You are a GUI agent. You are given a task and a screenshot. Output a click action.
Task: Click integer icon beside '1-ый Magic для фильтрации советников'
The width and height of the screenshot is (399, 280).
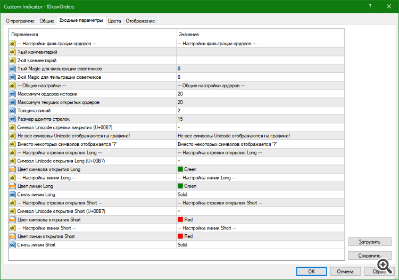(x=12, y=69)
